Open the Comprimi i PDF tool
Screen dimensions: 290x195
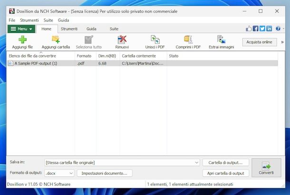[188, 39]
